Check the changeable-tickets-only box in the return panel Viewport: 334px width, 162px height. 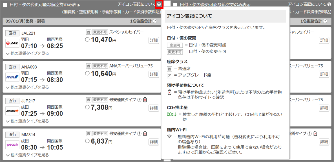point(175,5)
